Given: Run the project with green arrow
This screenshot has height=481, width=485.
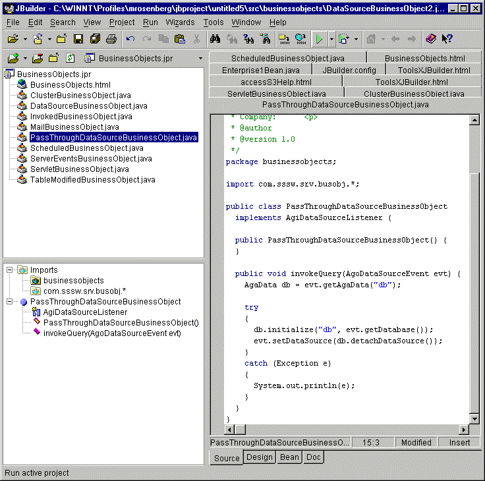Looking at the screenshot, I should [319, 39].
